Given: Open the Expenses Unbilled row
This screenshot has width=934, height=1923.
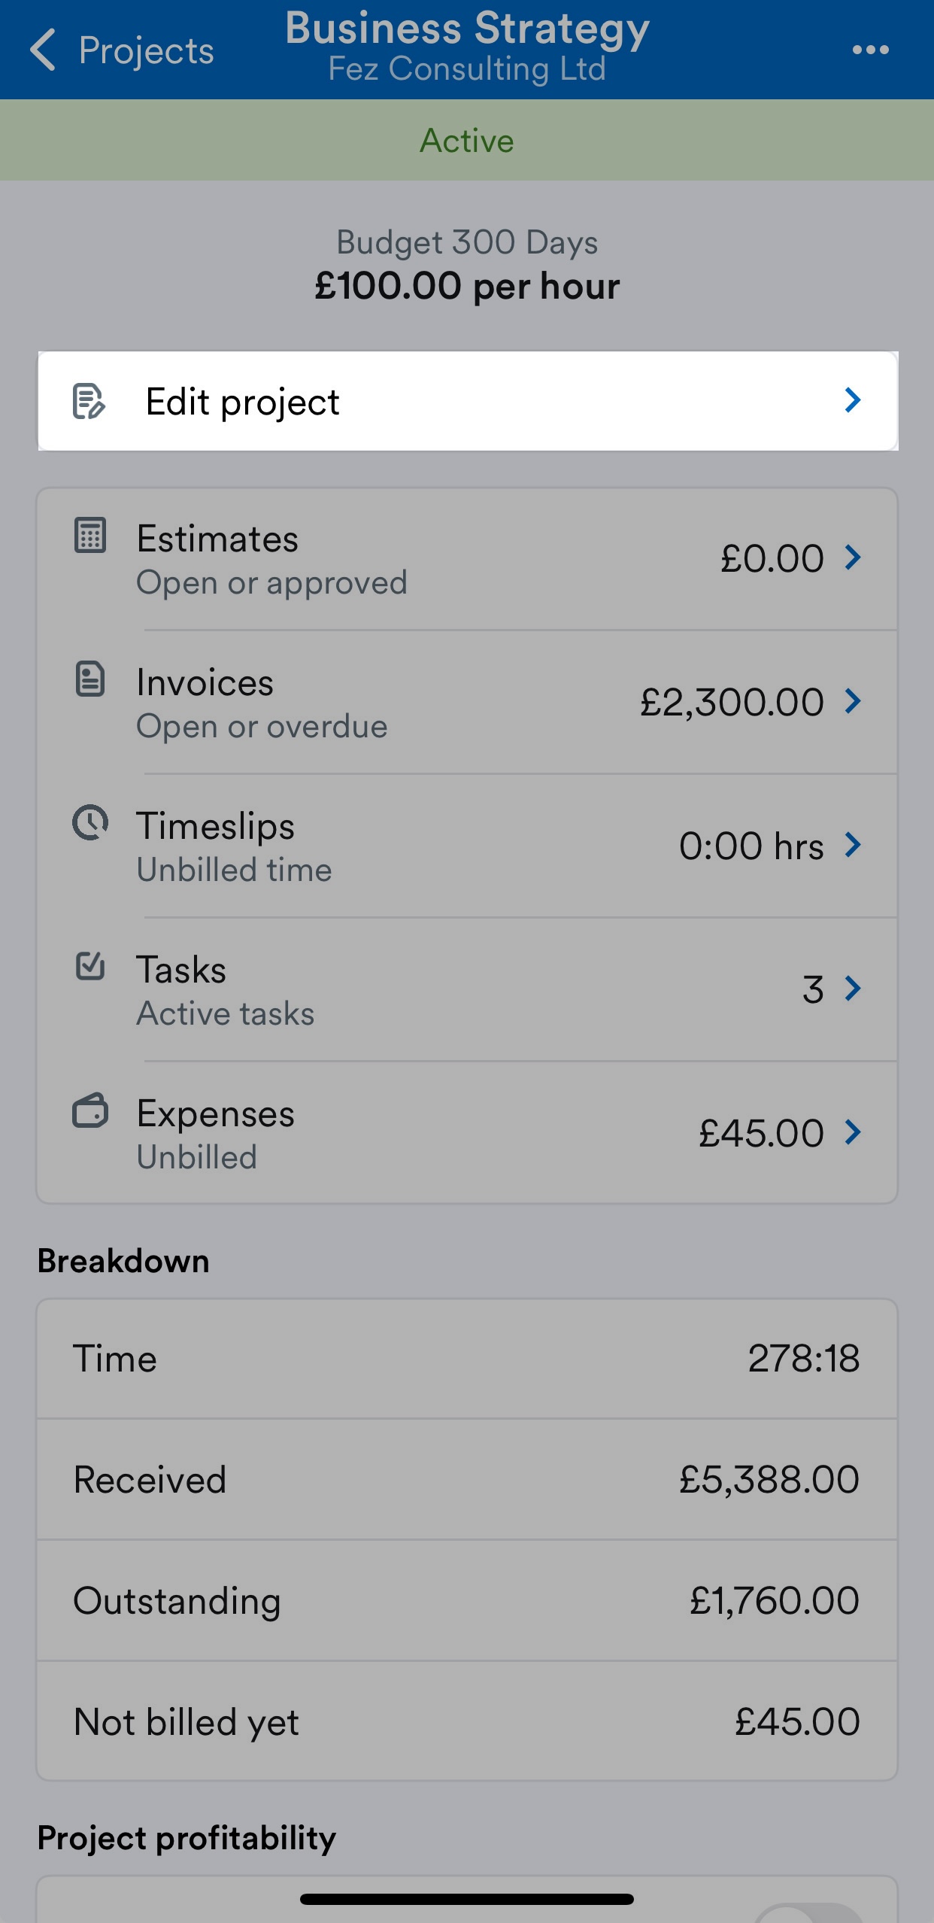Looking at the screenshot, I should point(468,1133).
